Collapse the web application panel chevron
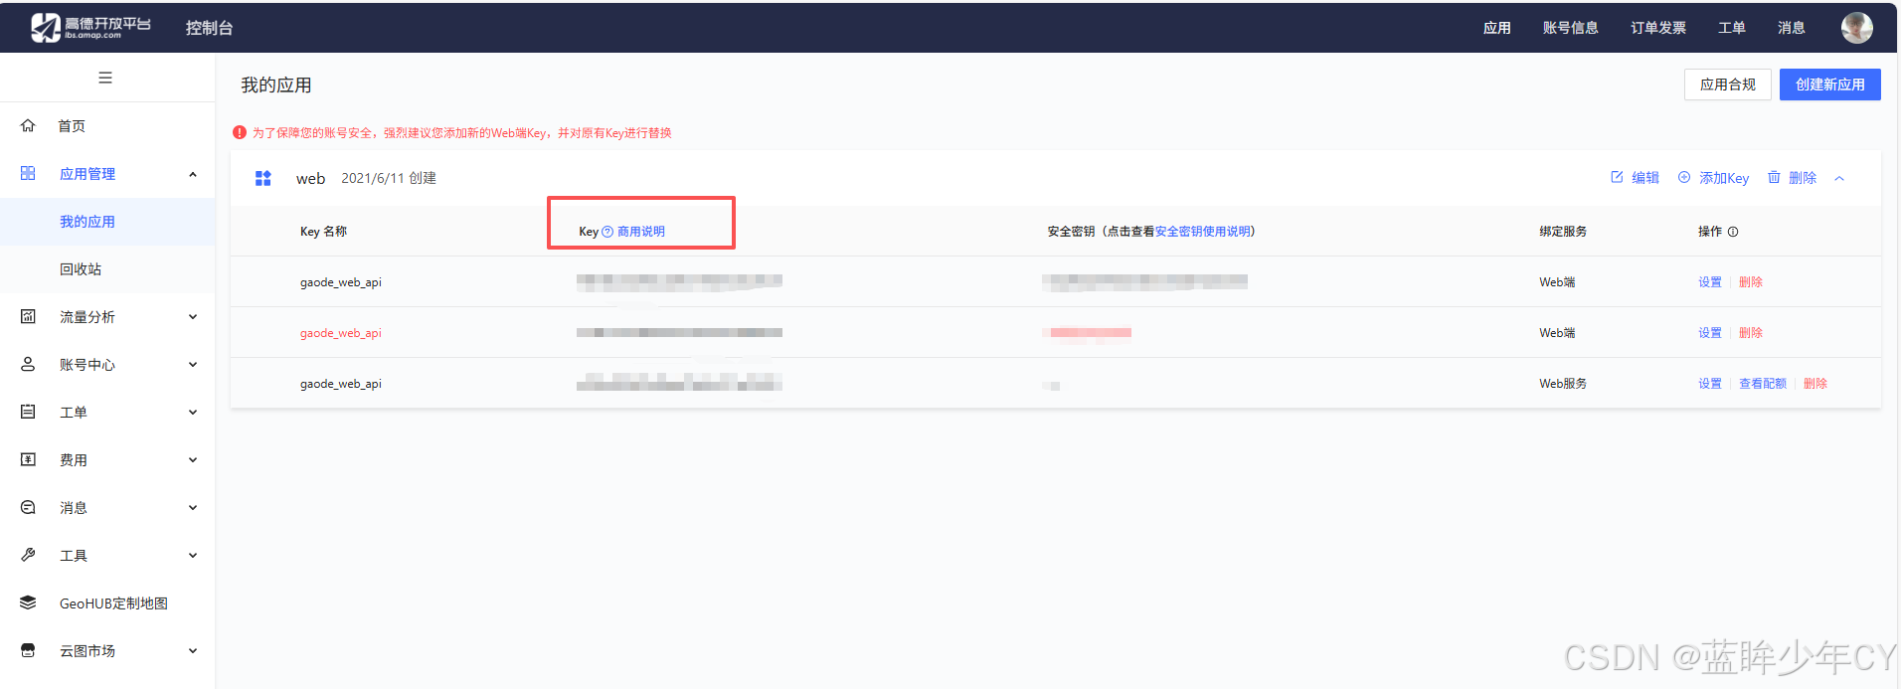Viewport: 1901px width, 689px height. pos(1839,178)
